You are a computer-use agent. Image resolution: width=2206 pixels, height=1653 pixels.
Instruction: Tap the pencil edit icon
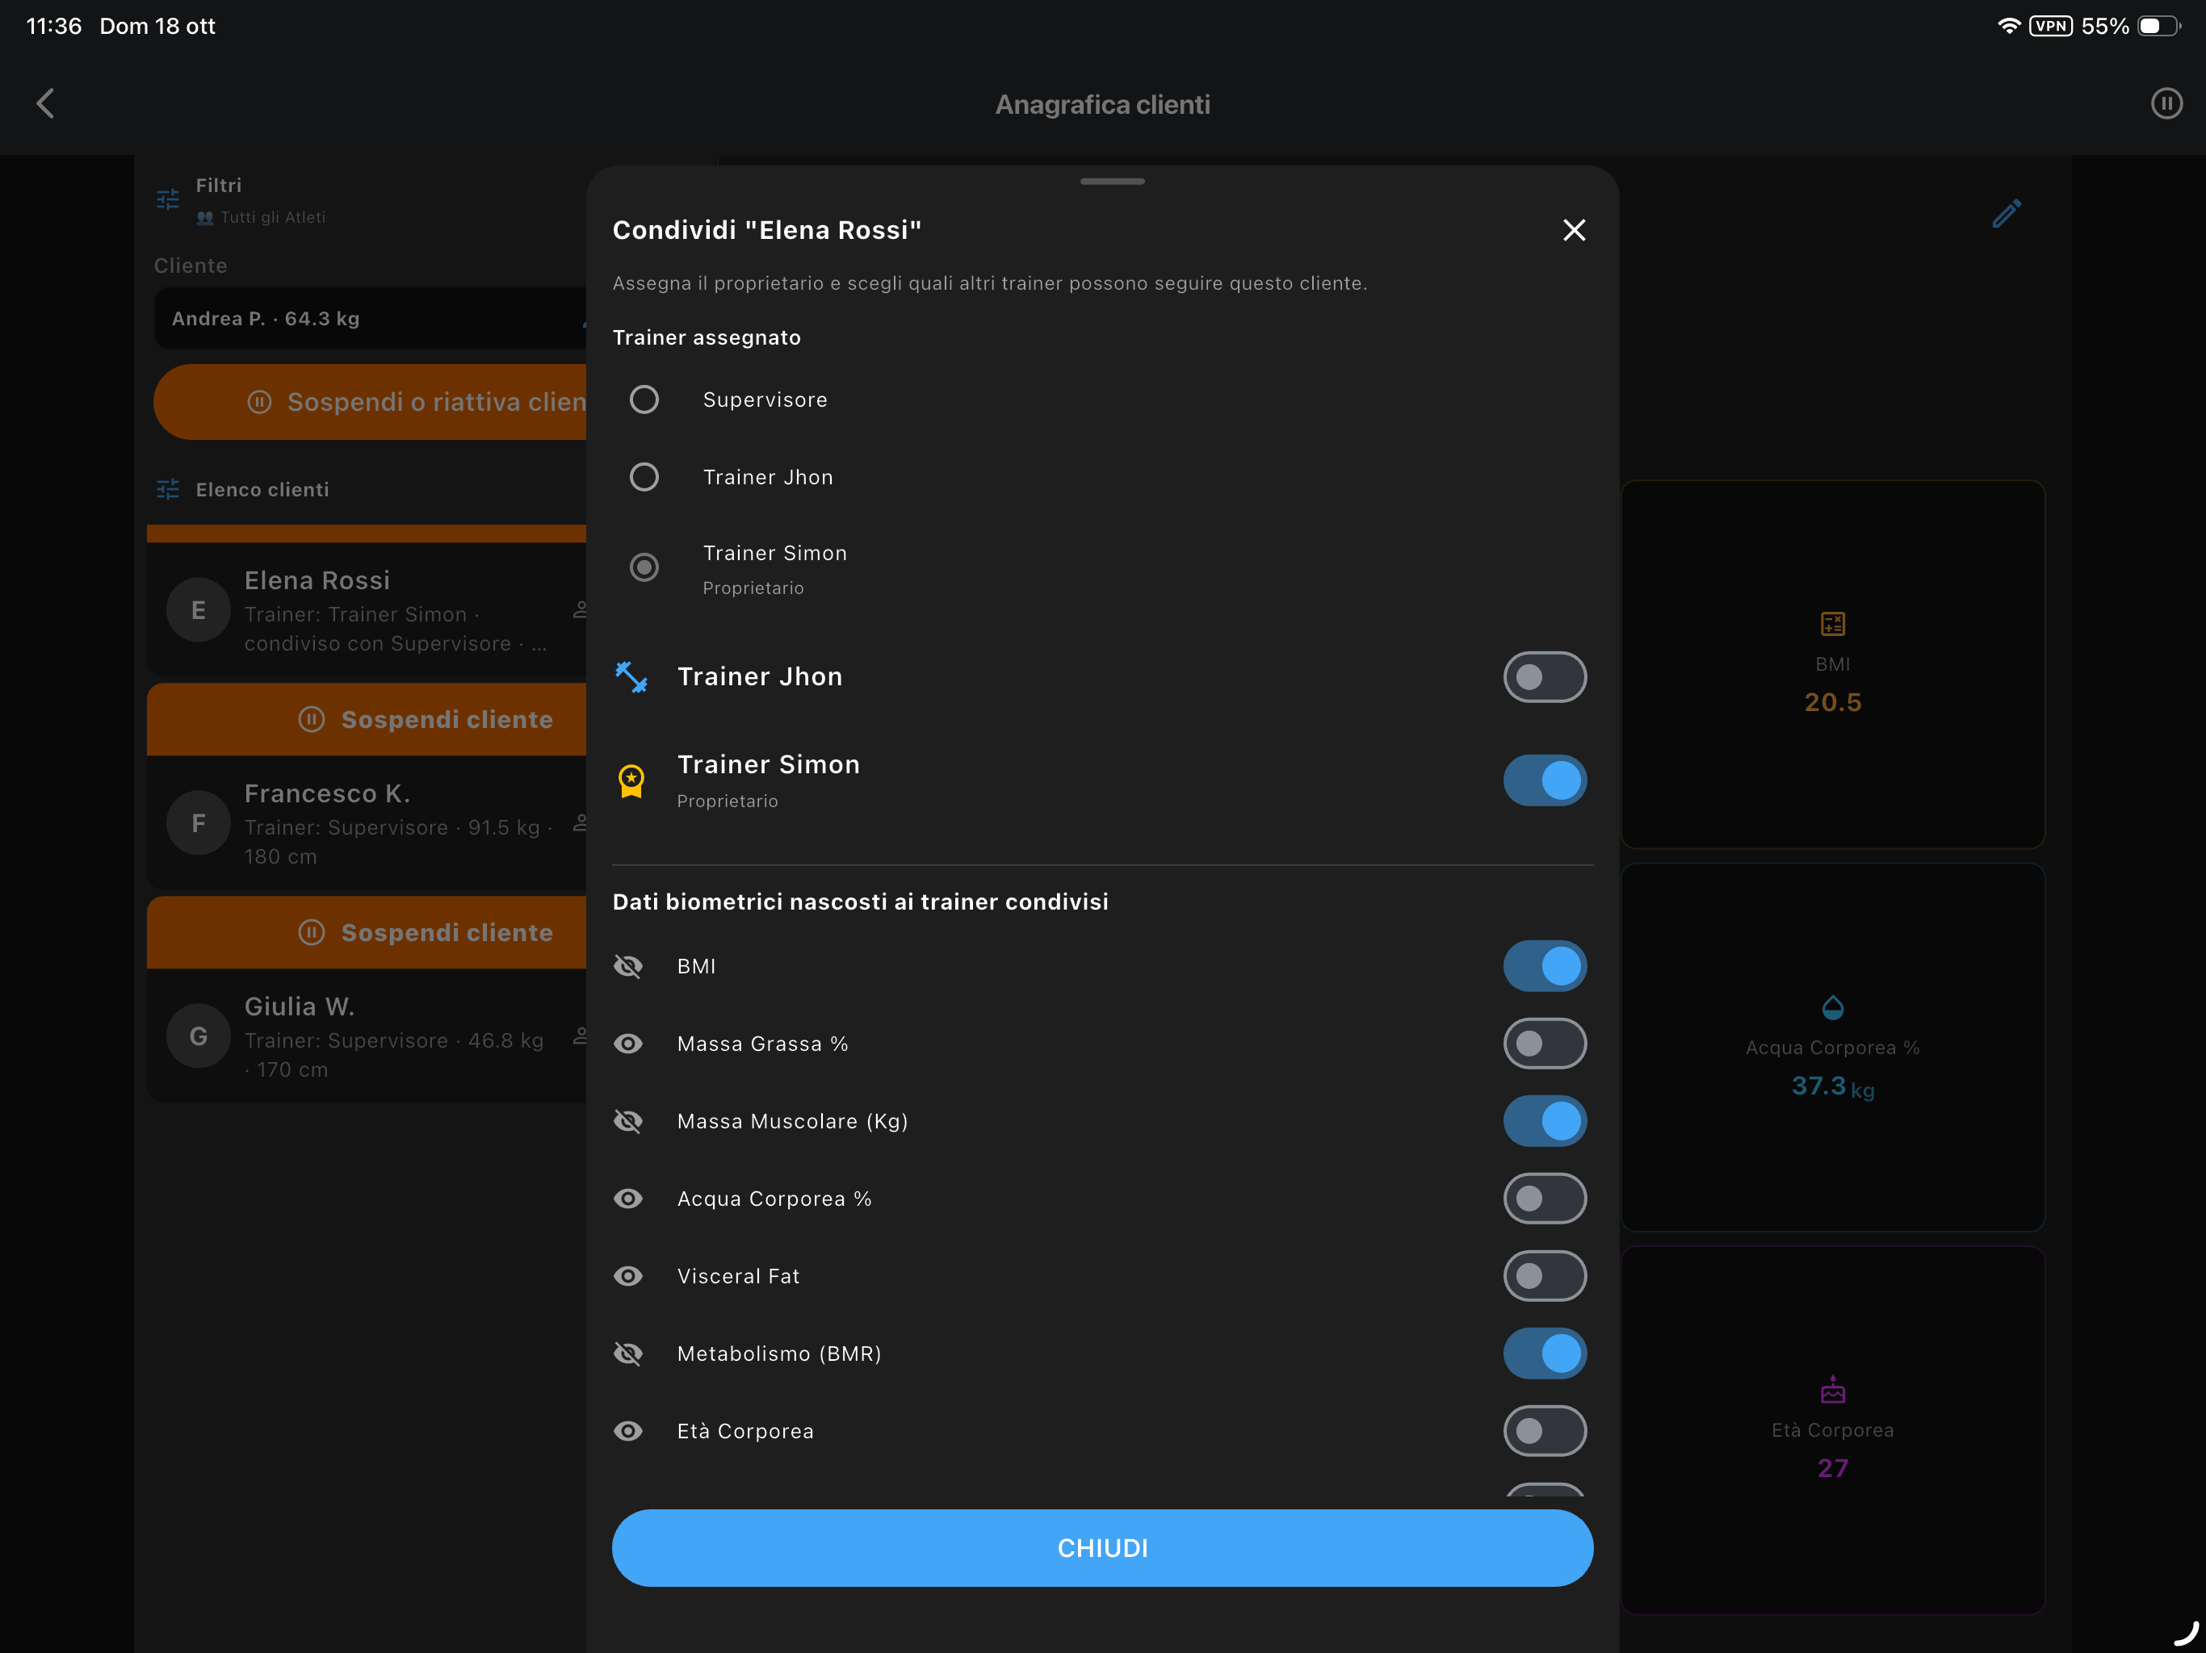click(2007, 212)
